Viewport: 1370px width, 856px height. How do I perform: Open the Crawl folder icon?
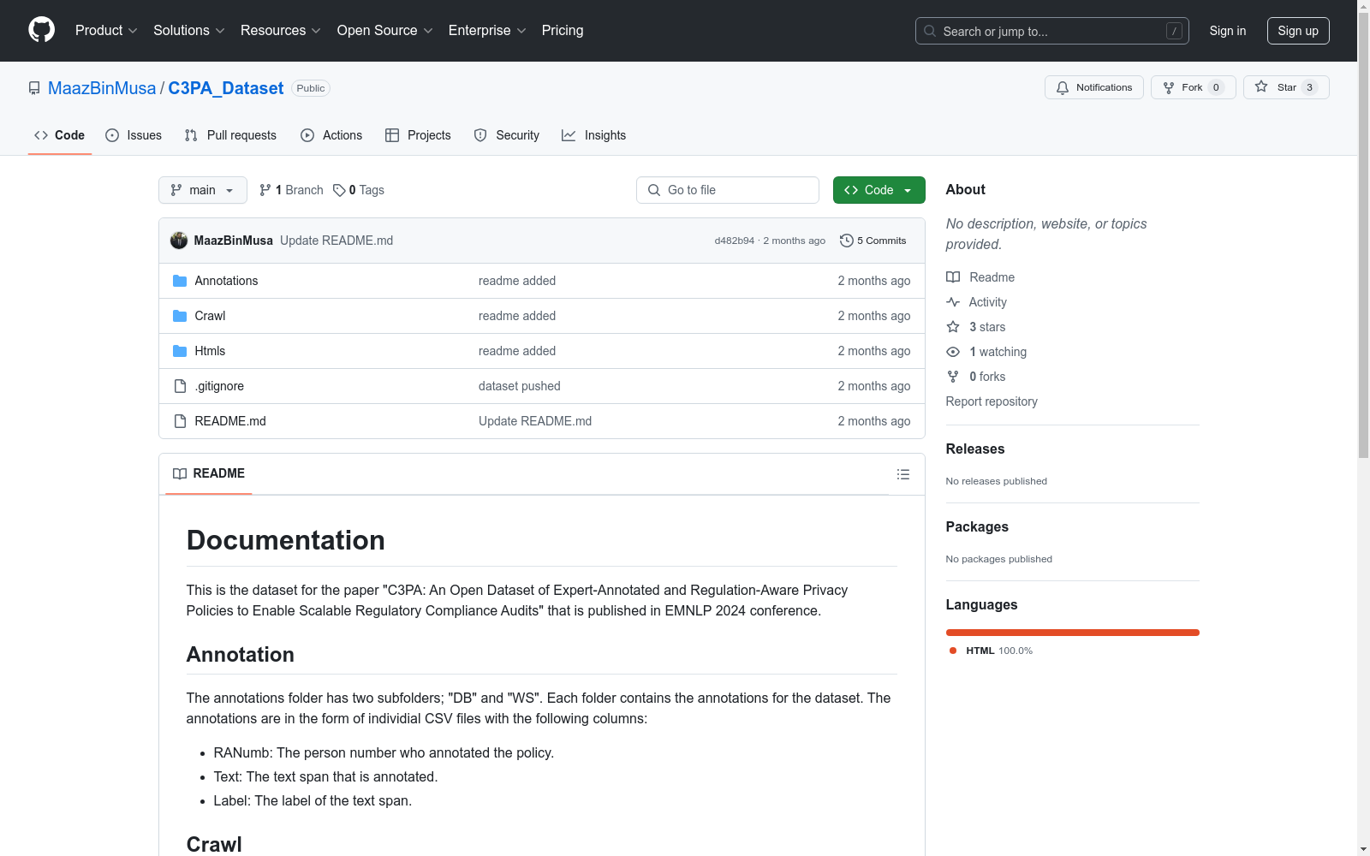click(180, 316)
